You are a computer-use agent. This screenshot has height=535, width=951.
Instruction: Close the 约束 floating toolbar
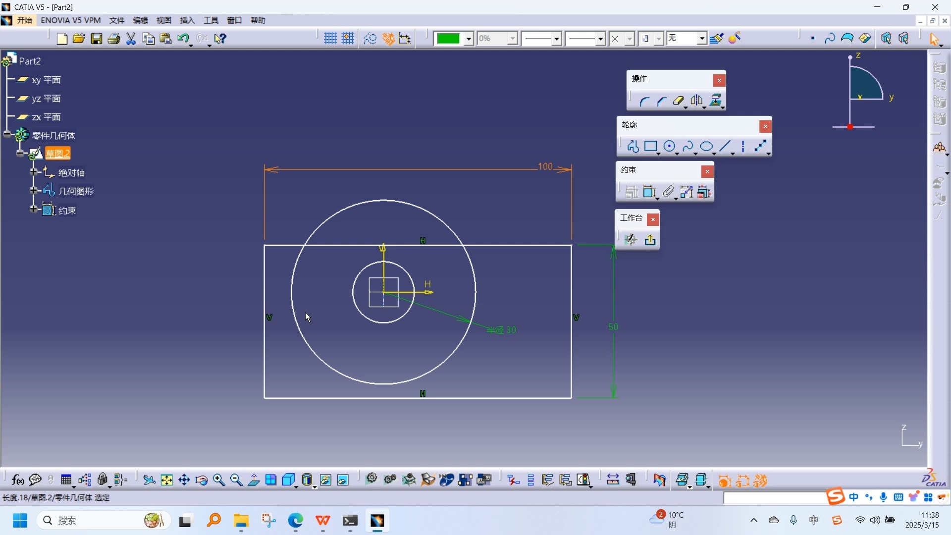[707, 171]
